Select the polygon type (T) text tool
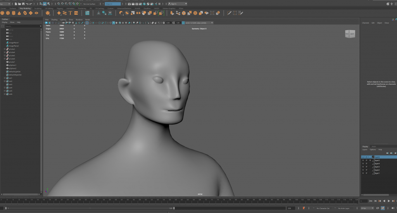397x213 pixels. (x=71, y=13)
